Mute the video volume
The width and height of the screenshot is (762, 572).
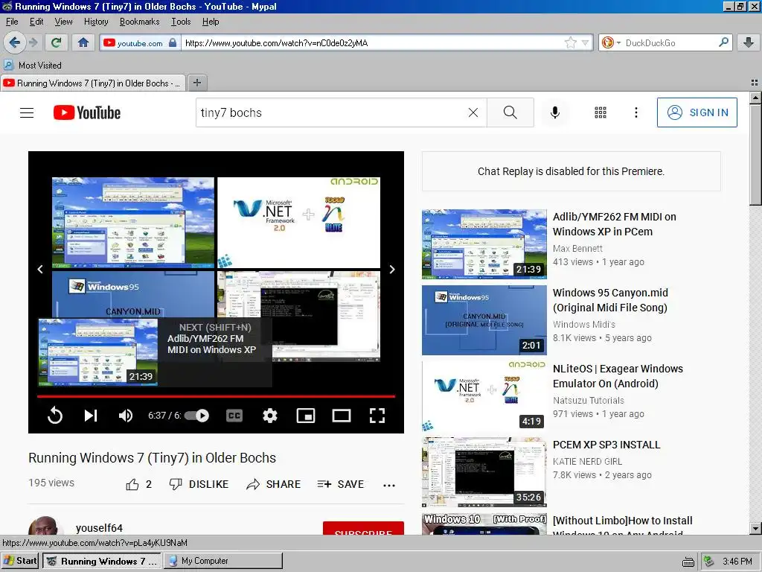click(x=126, y=416)
